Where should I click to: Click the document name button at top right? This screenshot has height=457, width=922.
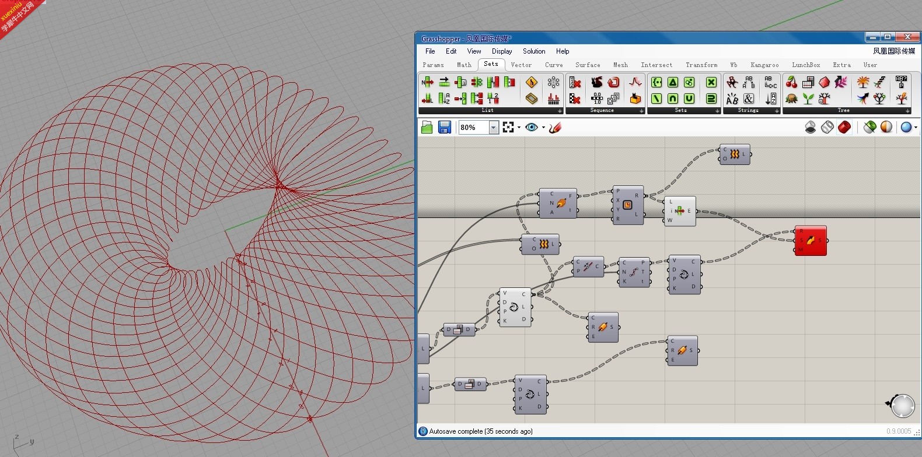click(x=894, y=51)
